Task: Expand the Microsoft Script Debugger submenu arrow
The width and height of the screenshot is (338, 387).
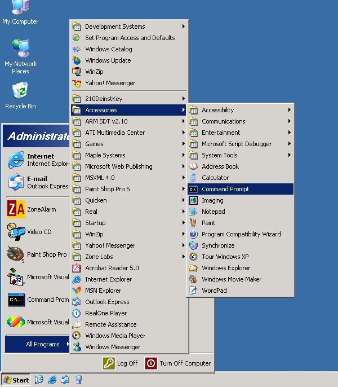Action: pos(290,144)
